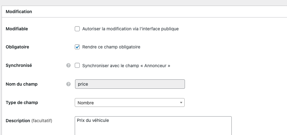The image size is (287, 135).
Task: Open the Type de champ select showing Nombre
Action: (130, 102)
